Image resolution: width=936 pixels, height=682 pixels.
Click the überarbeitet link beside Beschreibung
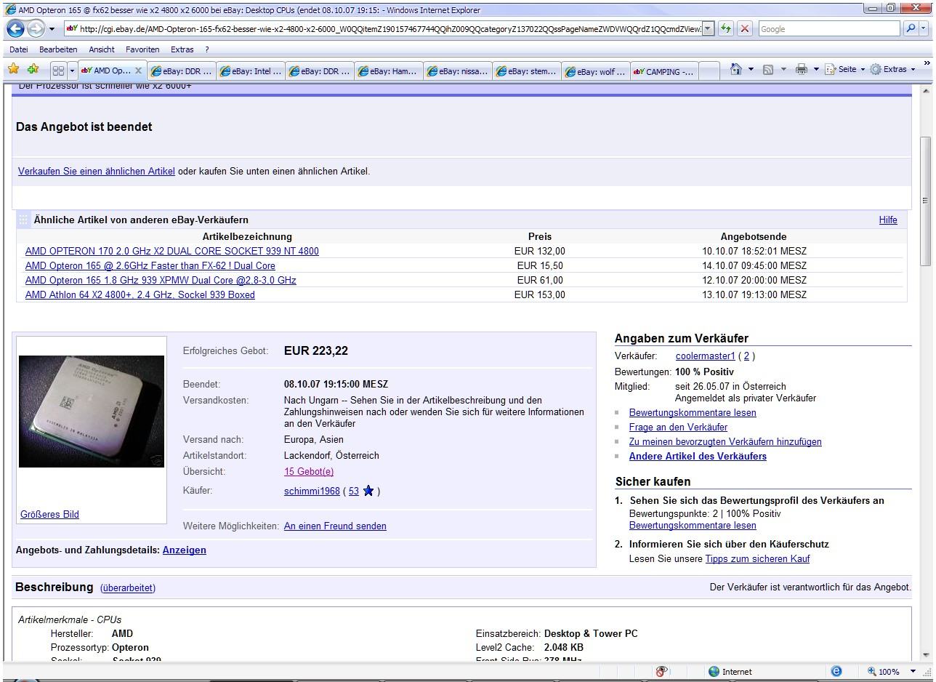click(128, 587)
